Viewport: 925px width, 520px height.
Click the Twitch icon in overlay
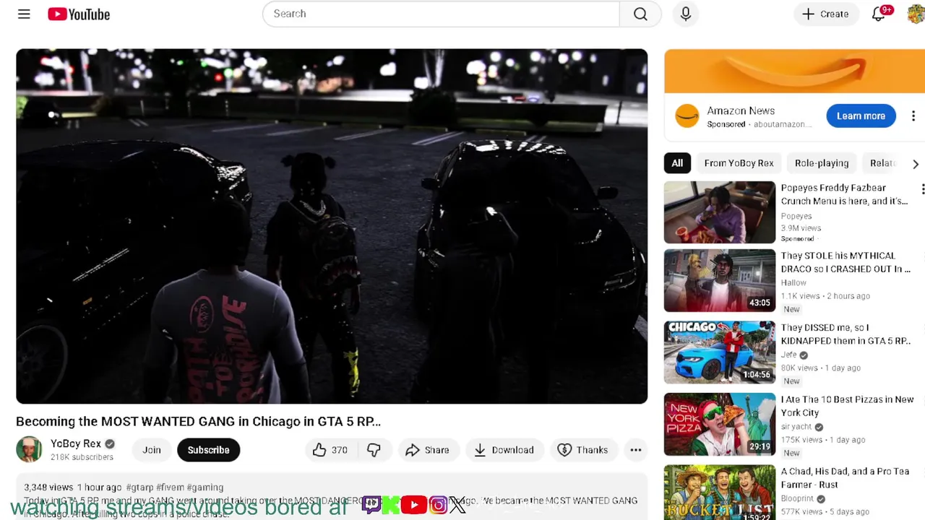tap(371, 504)
